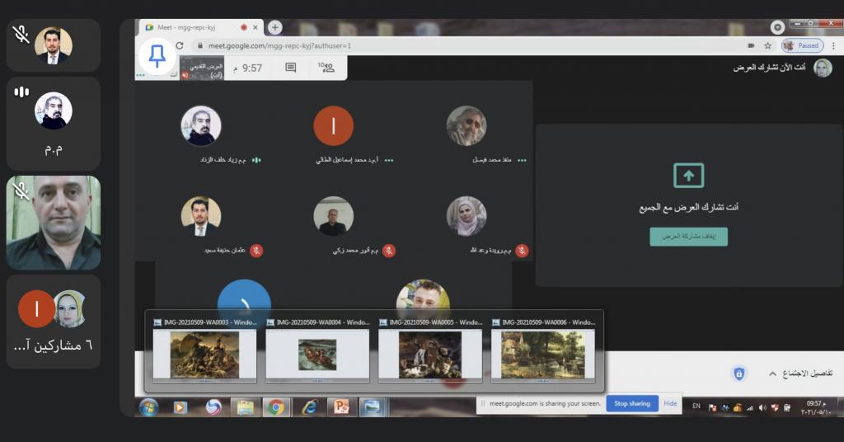Hide the screen sharing notification bar
The height and width of the screenshot is (442, 844).
coord(670,403)
